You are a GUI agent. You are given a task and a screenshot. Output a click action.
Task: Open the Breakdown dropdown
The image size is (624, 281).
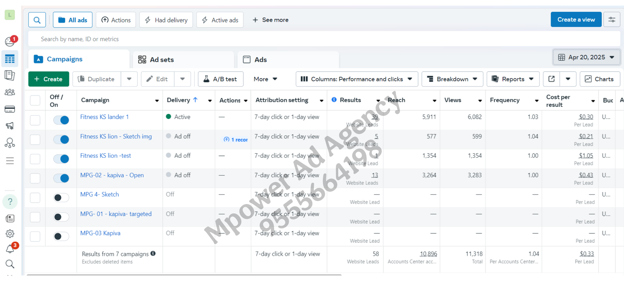(x=452, y=79)
